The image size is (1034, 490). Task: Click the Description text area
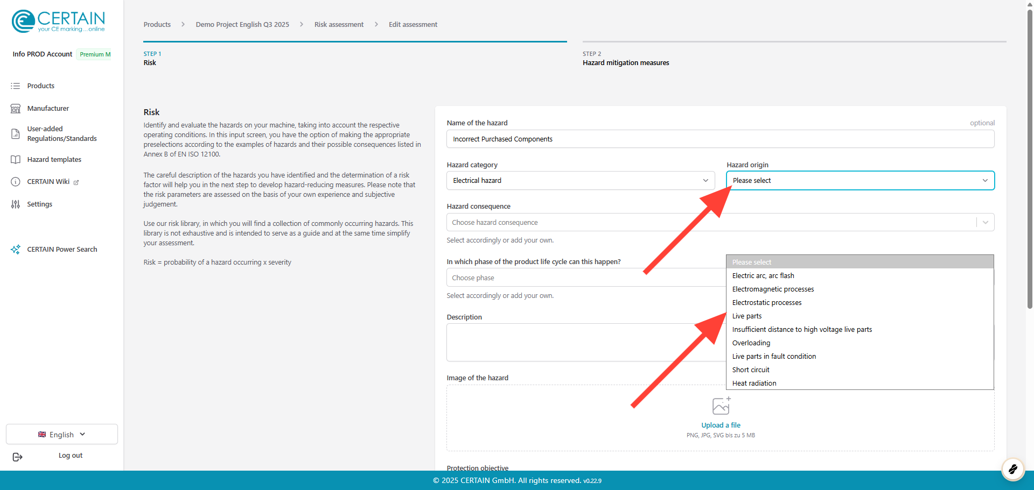click(586, 343)
